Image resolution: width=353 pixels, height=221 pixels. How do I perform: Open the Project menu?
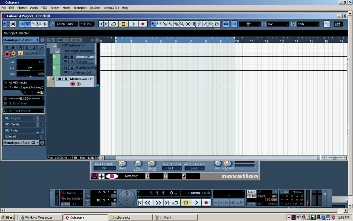[x=22, y=8]
